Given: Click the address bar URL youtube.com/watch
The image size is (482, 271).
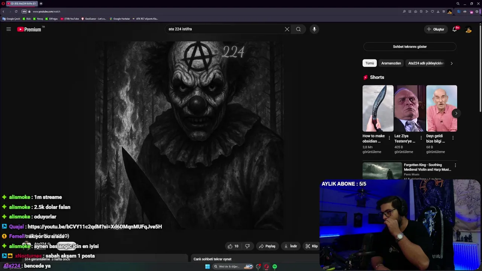Looking at the screenshot, I should point(46,12).
